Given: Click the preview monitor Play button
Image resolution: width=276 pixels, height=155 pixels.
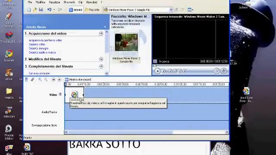Looking at the screenshot, I should 157,71.
